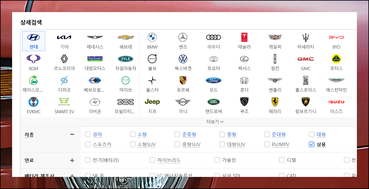This screenshot has height=189, width=369.
Task: Select the Lincoln (링컨) logo
Action: click(x=275, y=59)
